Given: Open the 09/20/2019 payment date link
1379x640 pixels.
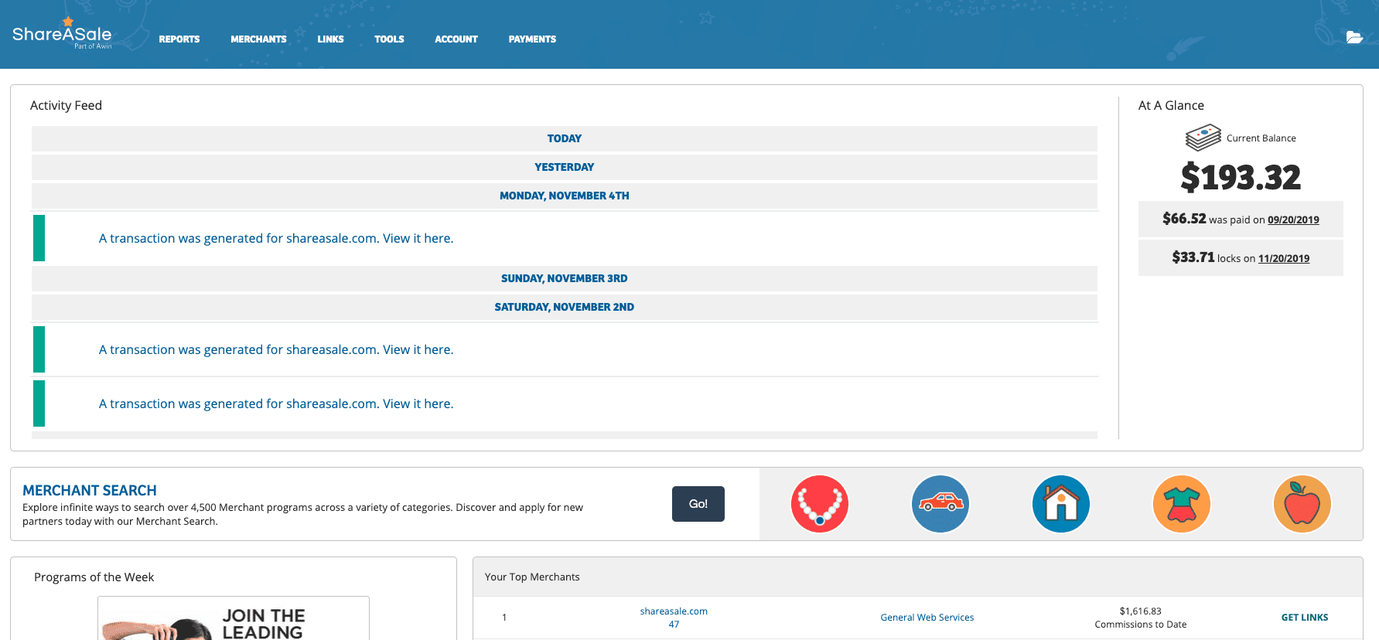Looking at the screenshot, I should [1293, 220].
